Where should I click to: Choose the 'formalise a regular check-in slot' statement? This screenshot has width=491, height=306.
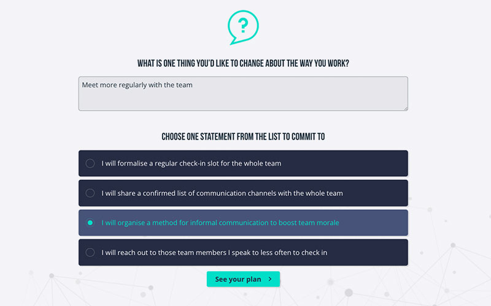click(x=243, y=163)
